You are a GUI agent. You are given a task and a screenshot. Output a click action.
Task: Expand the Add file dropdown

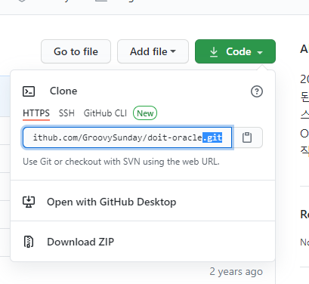pos(153,51)
